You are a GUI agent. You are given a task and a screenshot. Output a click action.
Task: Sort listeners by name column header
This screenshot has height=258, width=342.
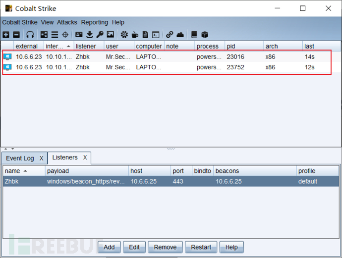24,171
